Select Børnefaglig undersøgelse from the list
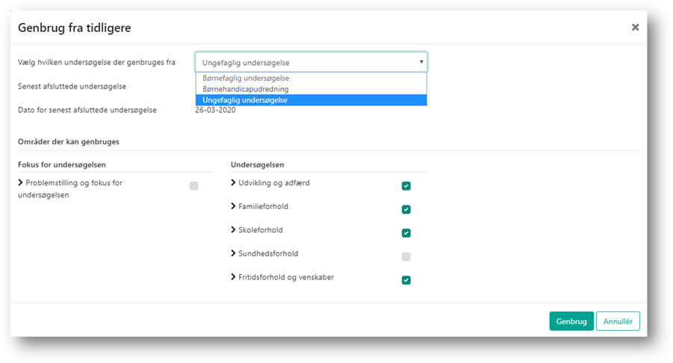673x363 pixels. pyautogui.click(x=245, y=78)
